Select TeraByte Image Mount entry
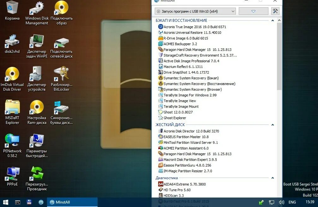Image resolution: width=318 pixels, height=207 pixels. point(178,106)
